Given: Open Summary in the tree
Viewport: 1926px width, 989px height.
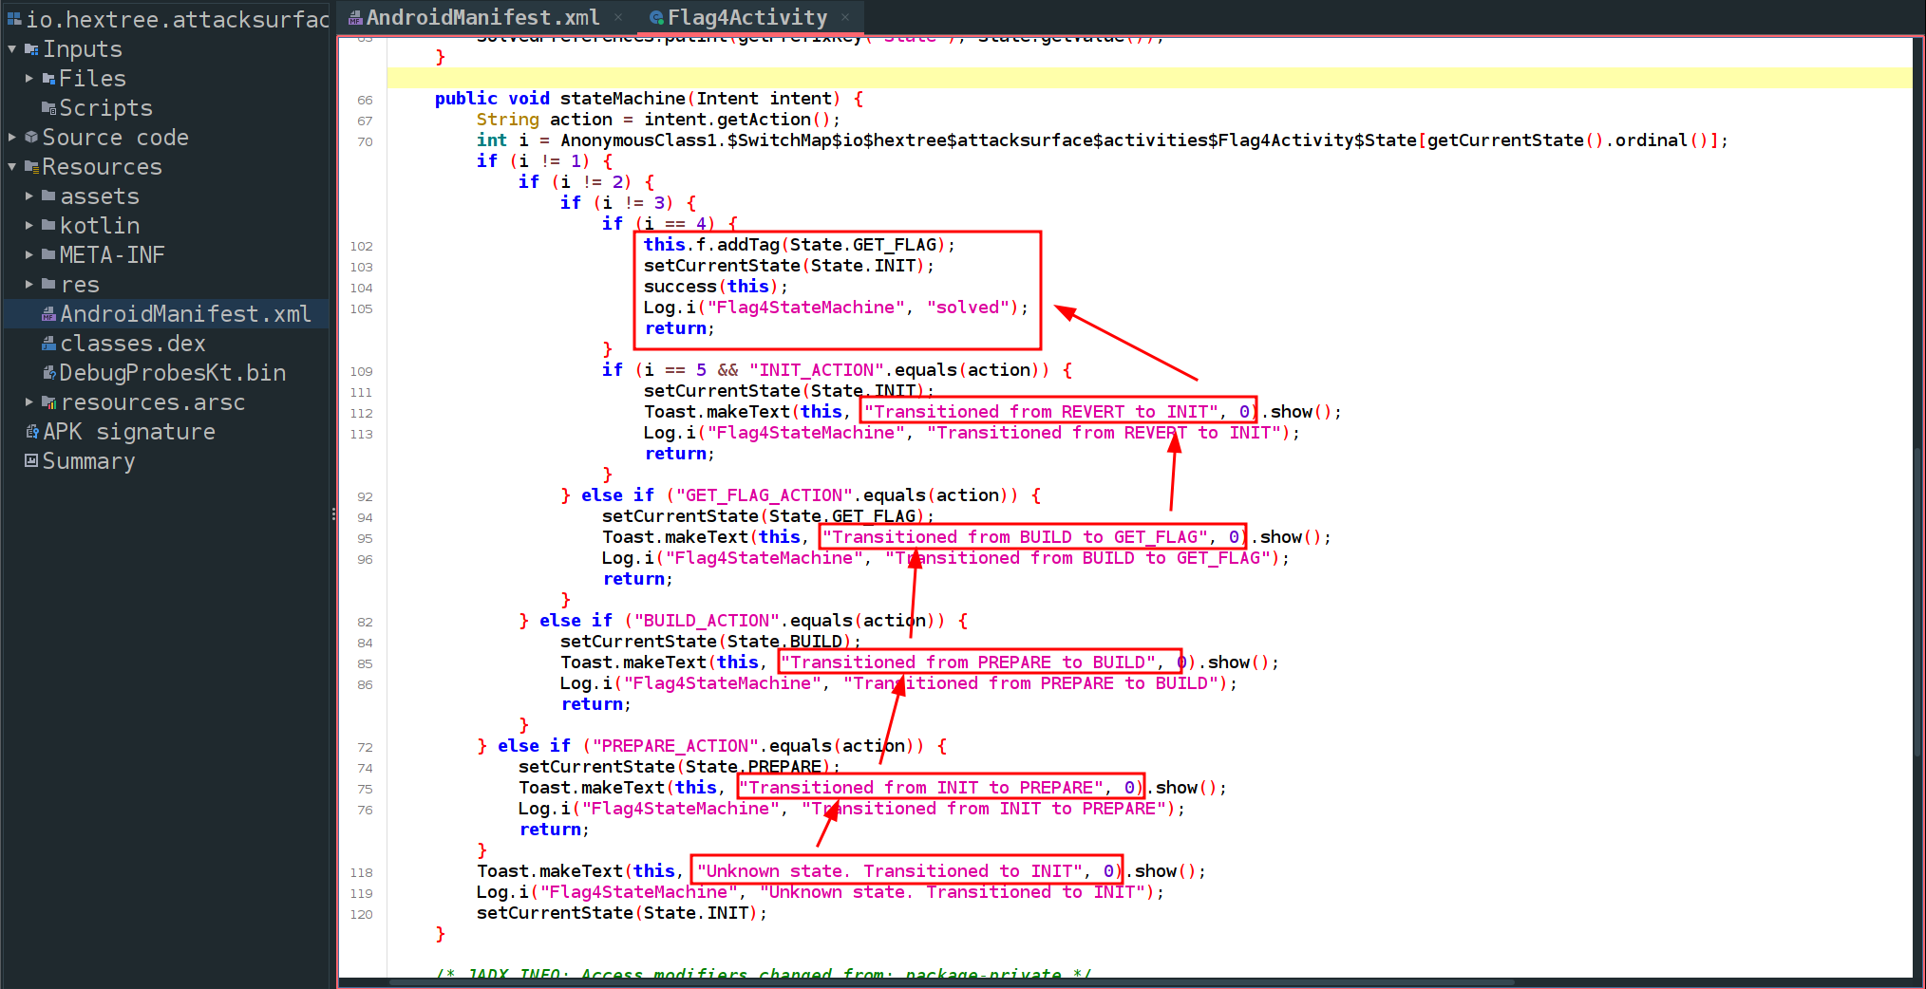Looking at the screenshot, I should point(88,460).
